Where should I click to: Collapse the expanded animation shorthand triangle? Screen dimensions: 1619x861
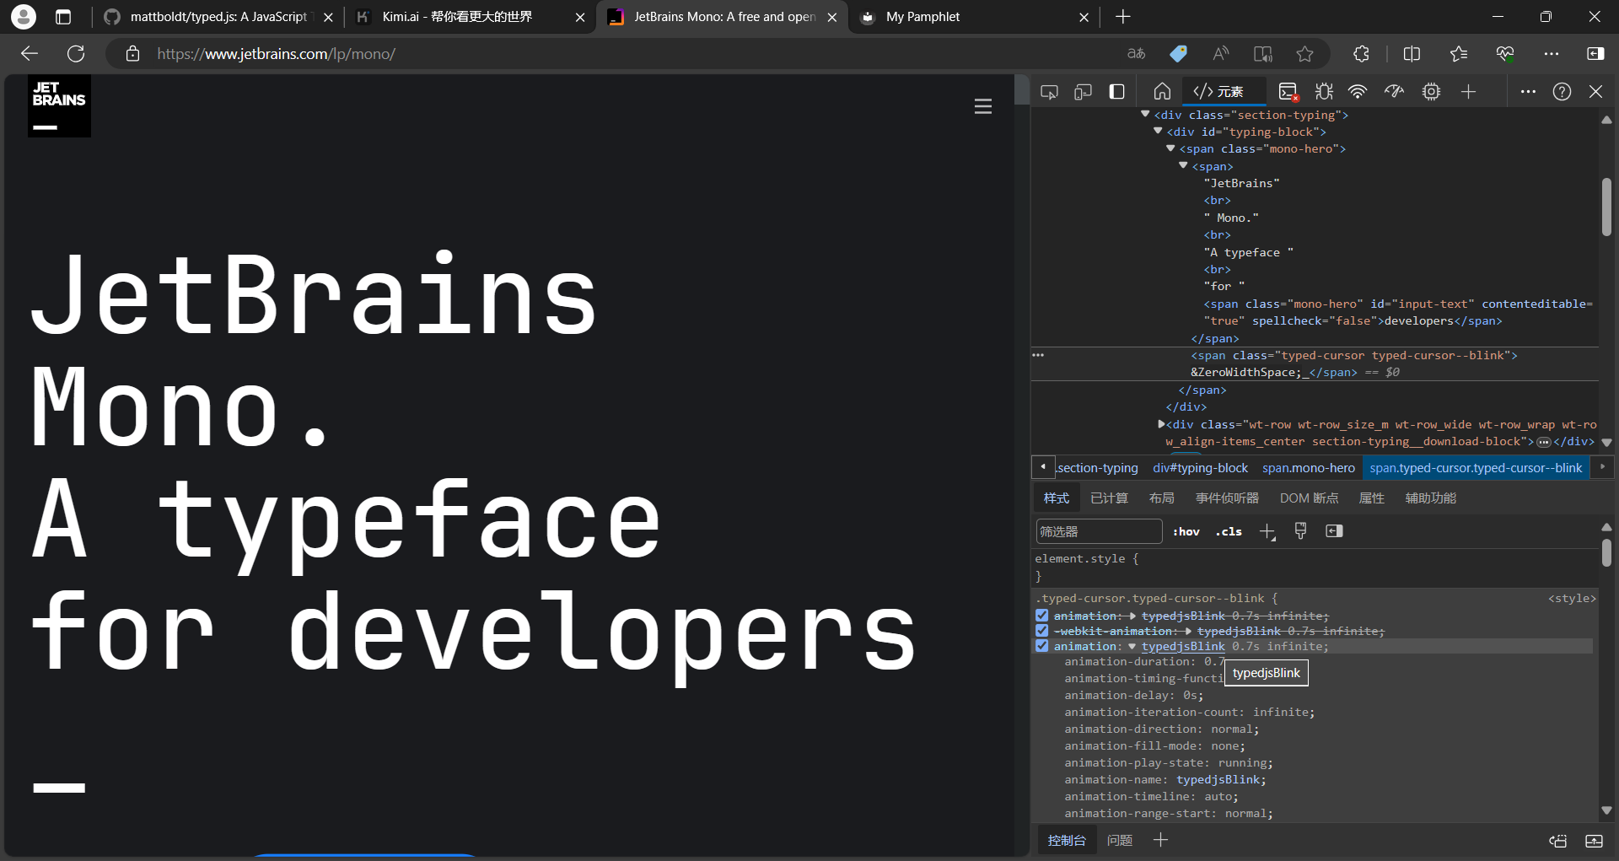point(1132,647)
